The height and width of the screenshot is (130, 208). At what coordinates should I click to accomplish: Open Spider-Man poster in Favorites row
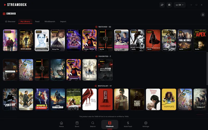coord(74,70)
